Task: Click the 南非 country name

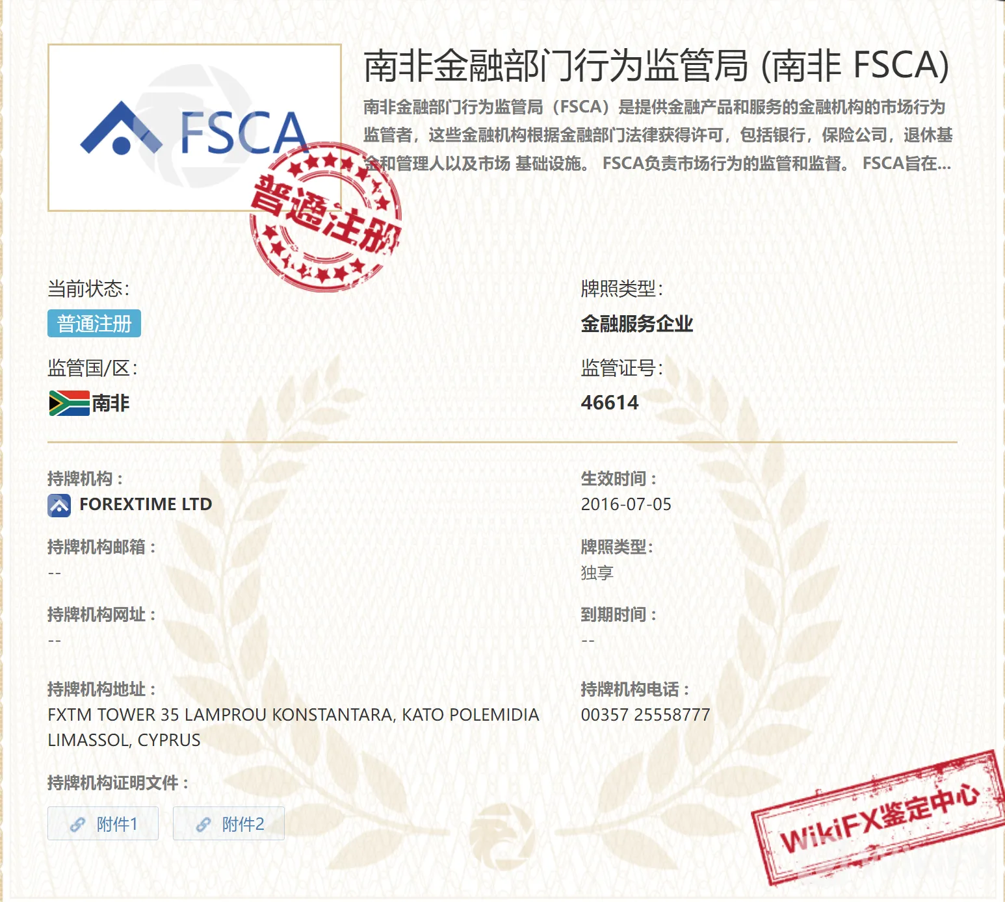Action: coord(111,403)
